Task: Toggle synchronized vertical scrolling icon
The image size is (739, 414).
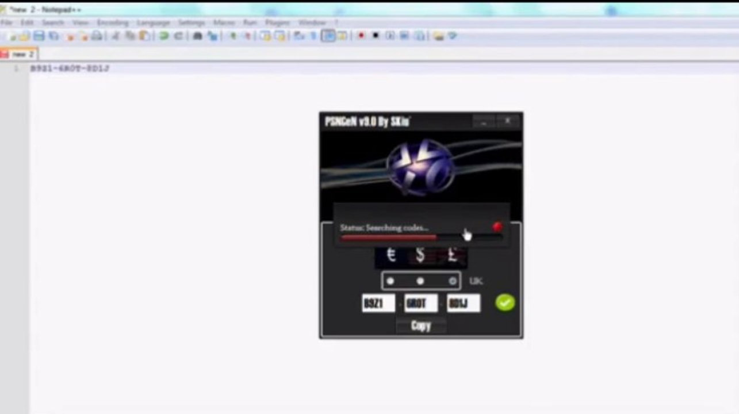Action: 265,36
